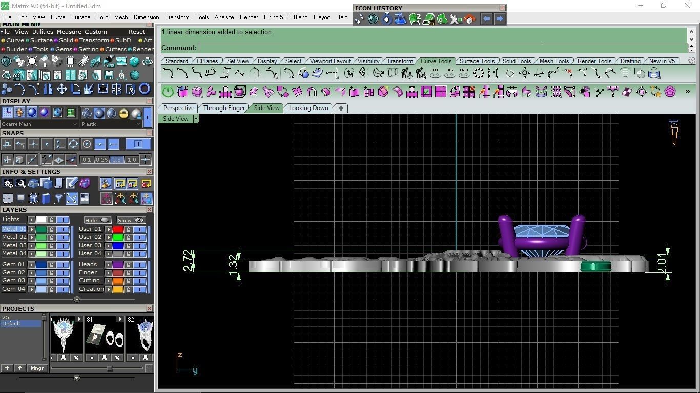Image resolution: width=700 pixels, height=393 pixels.
Task: Open the Coarse Mesh dropdown
Action: (39, 124)
